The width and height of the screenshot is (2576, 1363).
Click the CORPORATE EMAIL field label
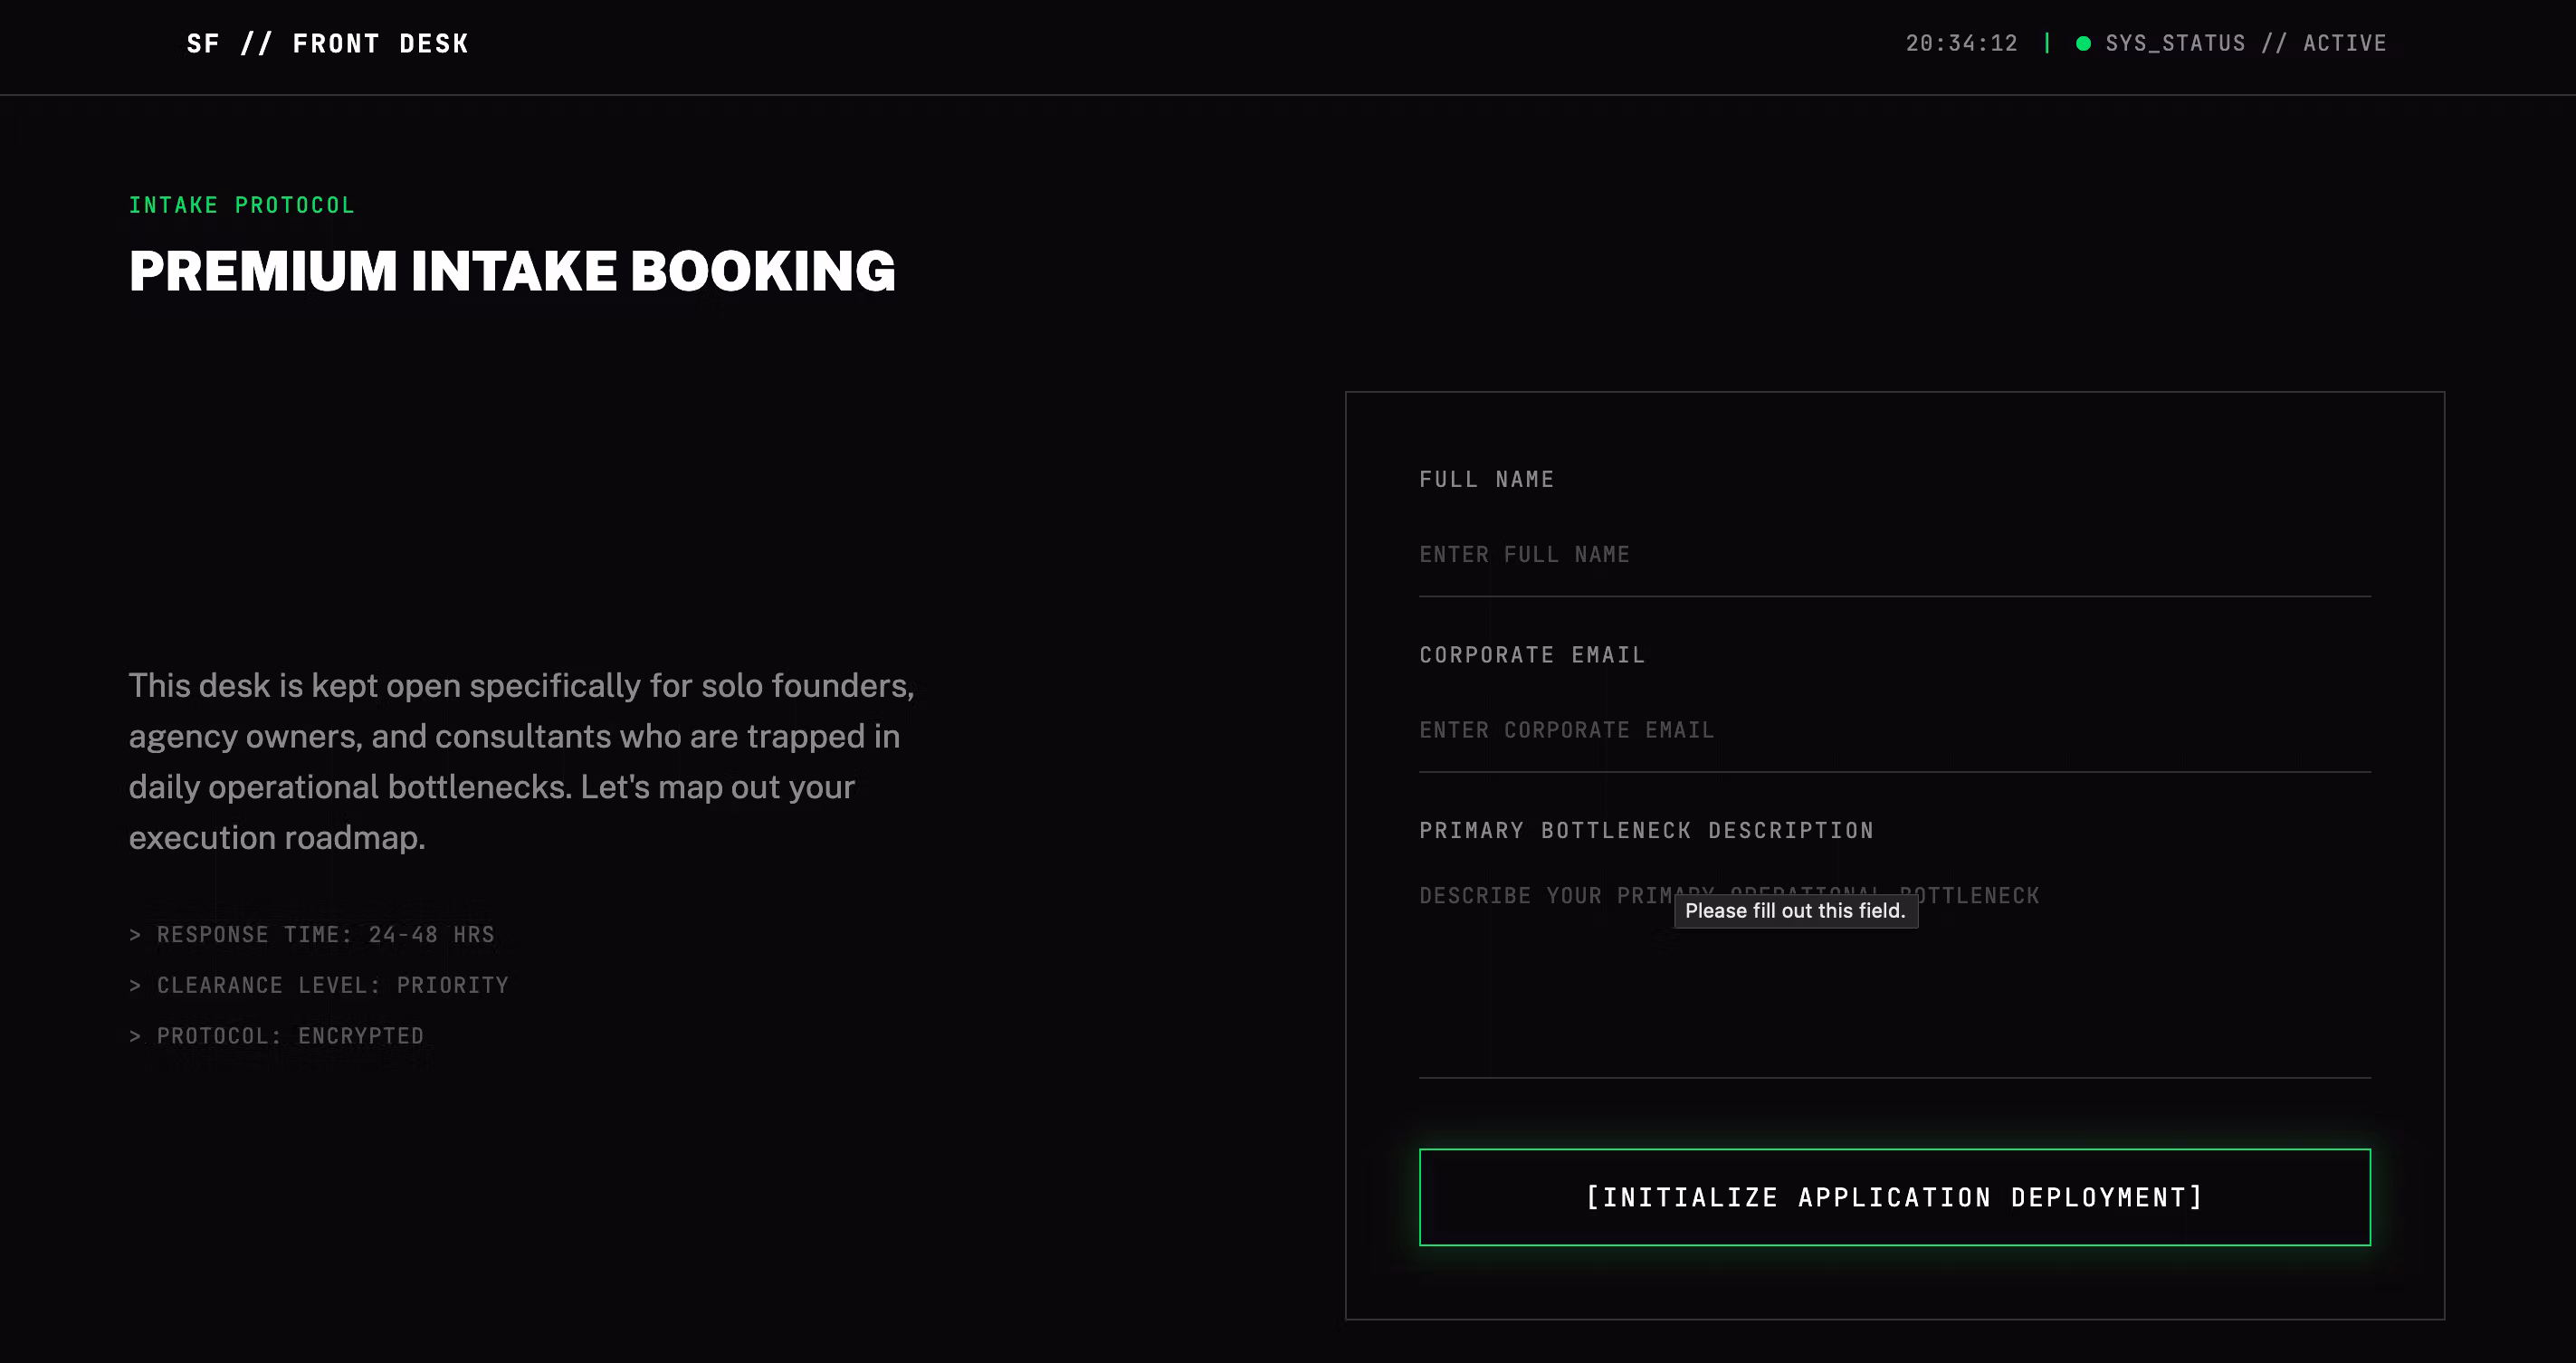click(x=1532, y=655)
